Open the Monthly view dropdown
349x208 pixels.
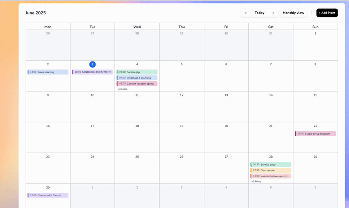click(293, 13)
